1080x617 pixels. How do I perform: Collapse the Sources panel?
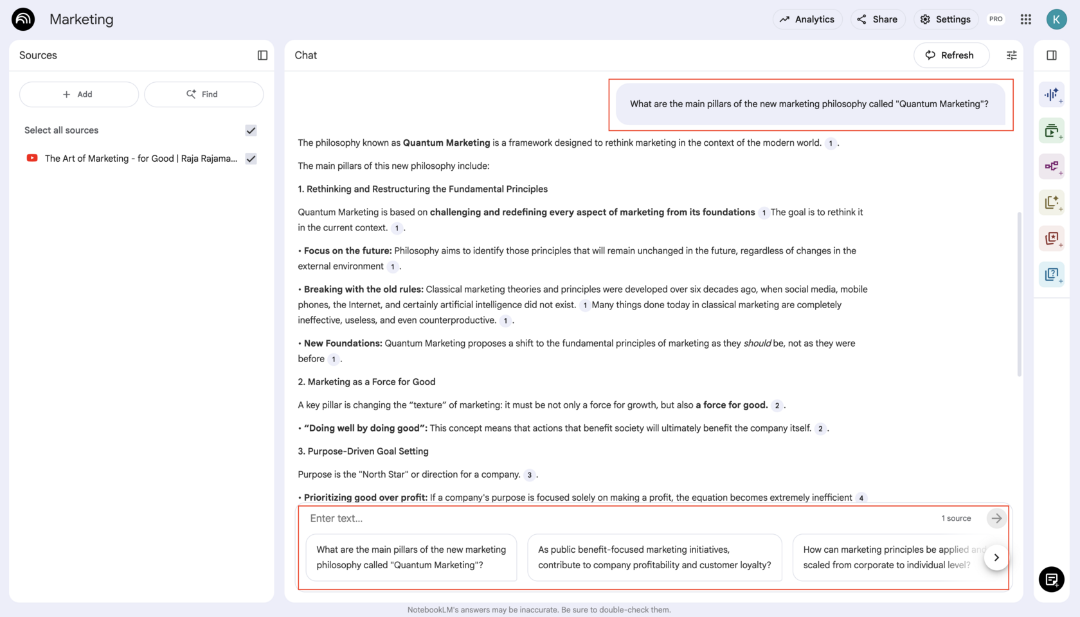point(262,55)
